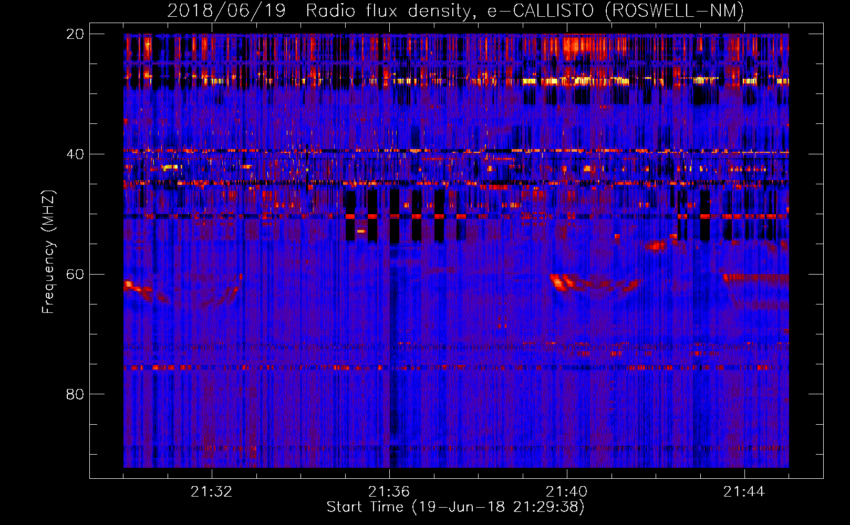Click the 21:32 time tick label

point(211,491)
